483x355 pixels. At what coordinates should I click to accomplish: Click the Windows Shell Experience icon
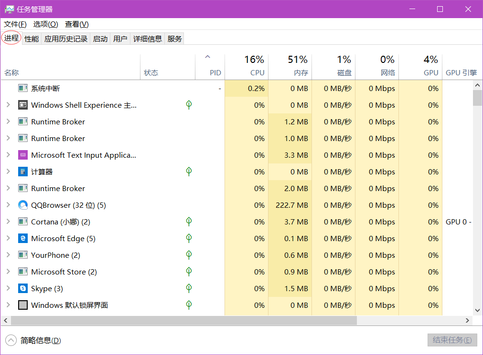(23, 105)
